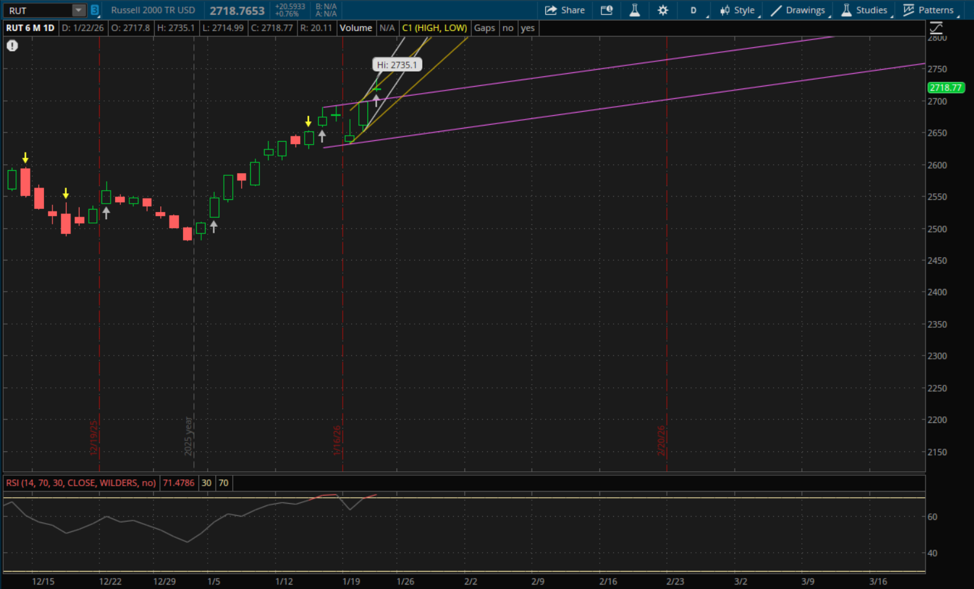Open the Style menu
974x589 pixels.
(737, 10)
